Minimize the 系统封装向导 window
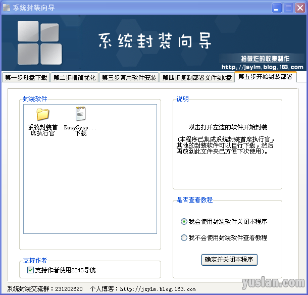Viewport: 308px width, 295px height. [x=277, y=8]
